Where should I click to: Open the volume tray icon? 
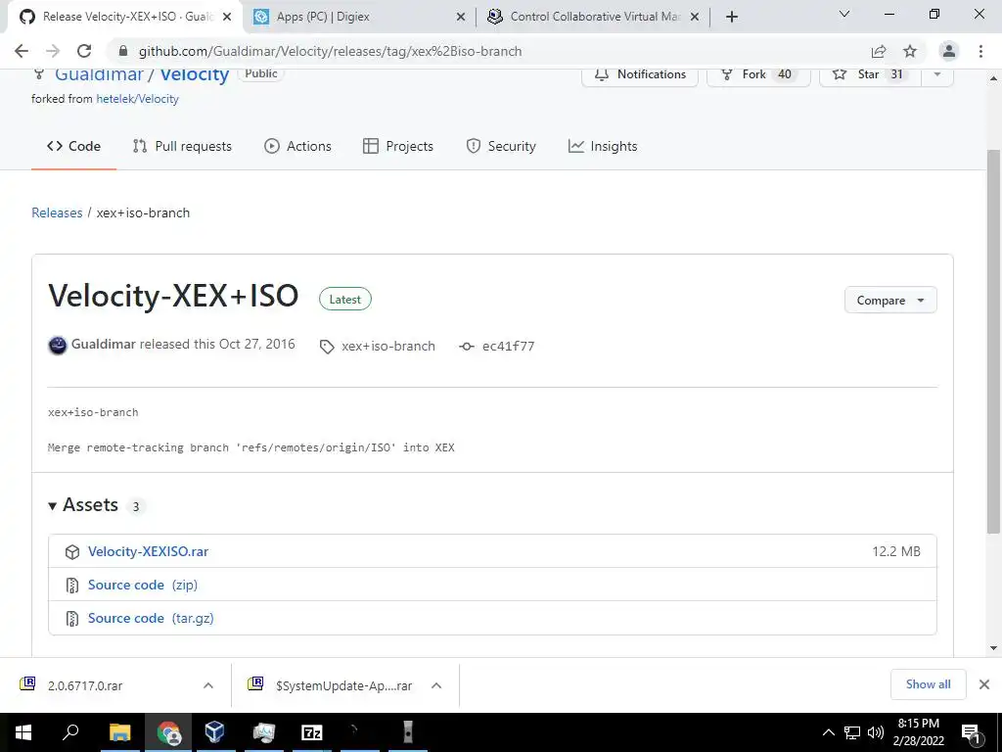coord(876,732)
